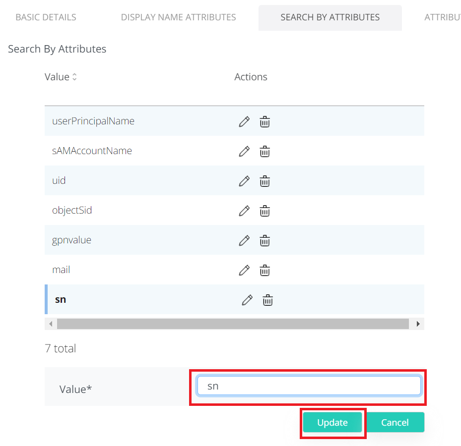Delete the gpnvalue attribute
The height and width of the screenshot is (446, 461).
click(x=265, y=240)
